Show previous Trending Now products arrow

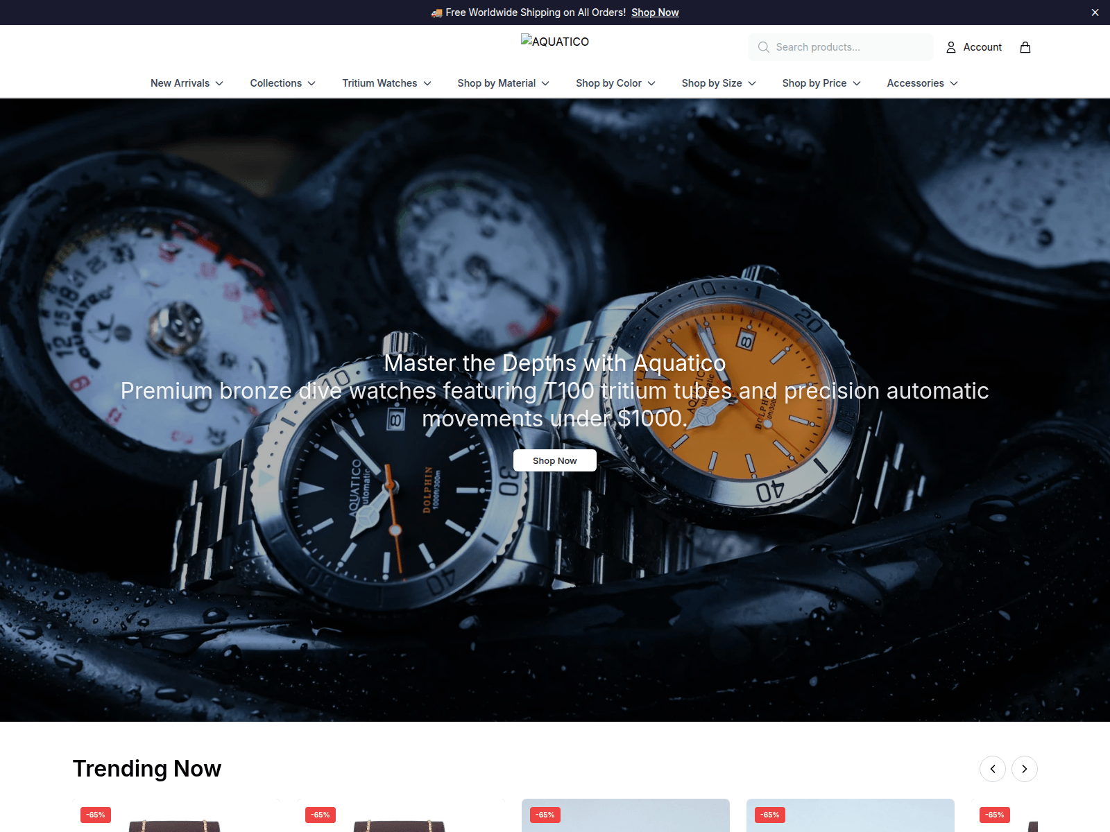click(x=993, y=769)
